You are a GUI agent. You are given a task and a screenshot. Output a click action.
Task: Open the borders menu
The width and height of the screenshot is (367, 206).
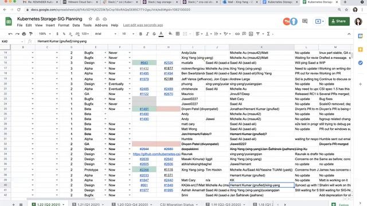point(178,34)
